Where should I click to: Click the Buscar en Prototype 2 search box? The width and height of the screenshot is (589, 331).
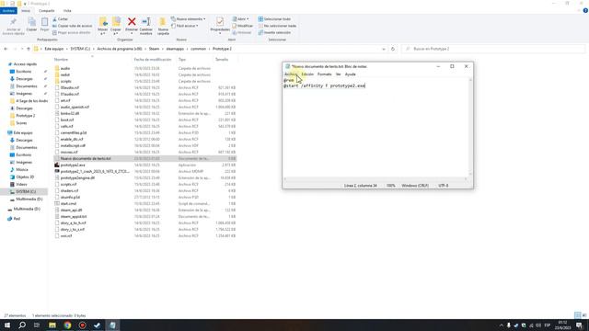point(493,49)
